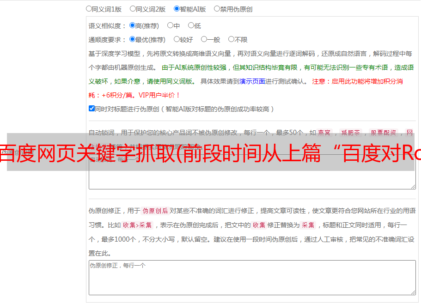This screenshot has width=421, height=304.
Task: Choose 不限 for 通顺度要求
Action: 231,39
